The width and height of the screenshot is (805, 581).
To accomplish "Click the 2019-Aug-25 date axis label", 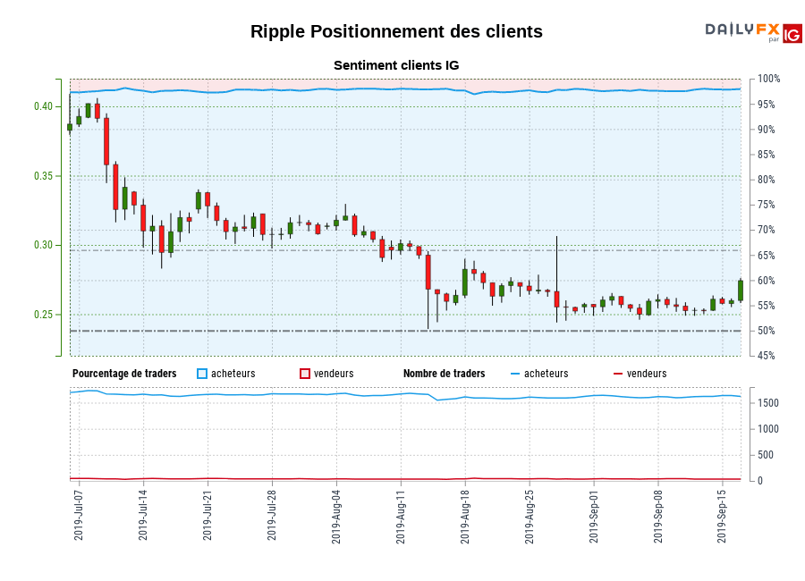I will tap(530, 517).
